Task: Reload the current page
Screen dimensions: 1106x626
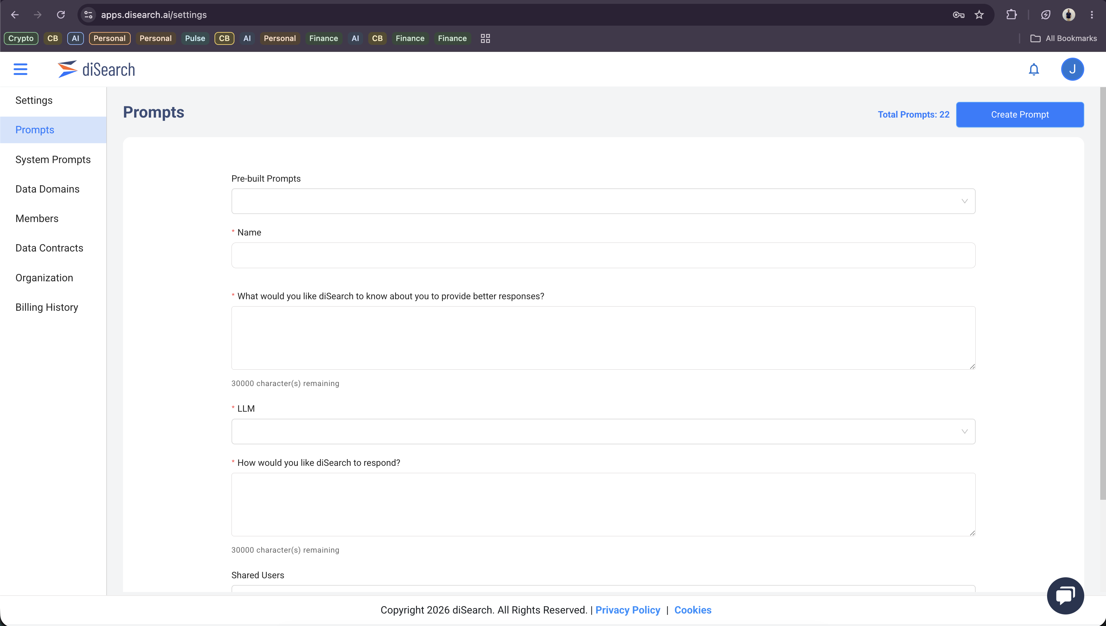Action: tap(61, 15)
